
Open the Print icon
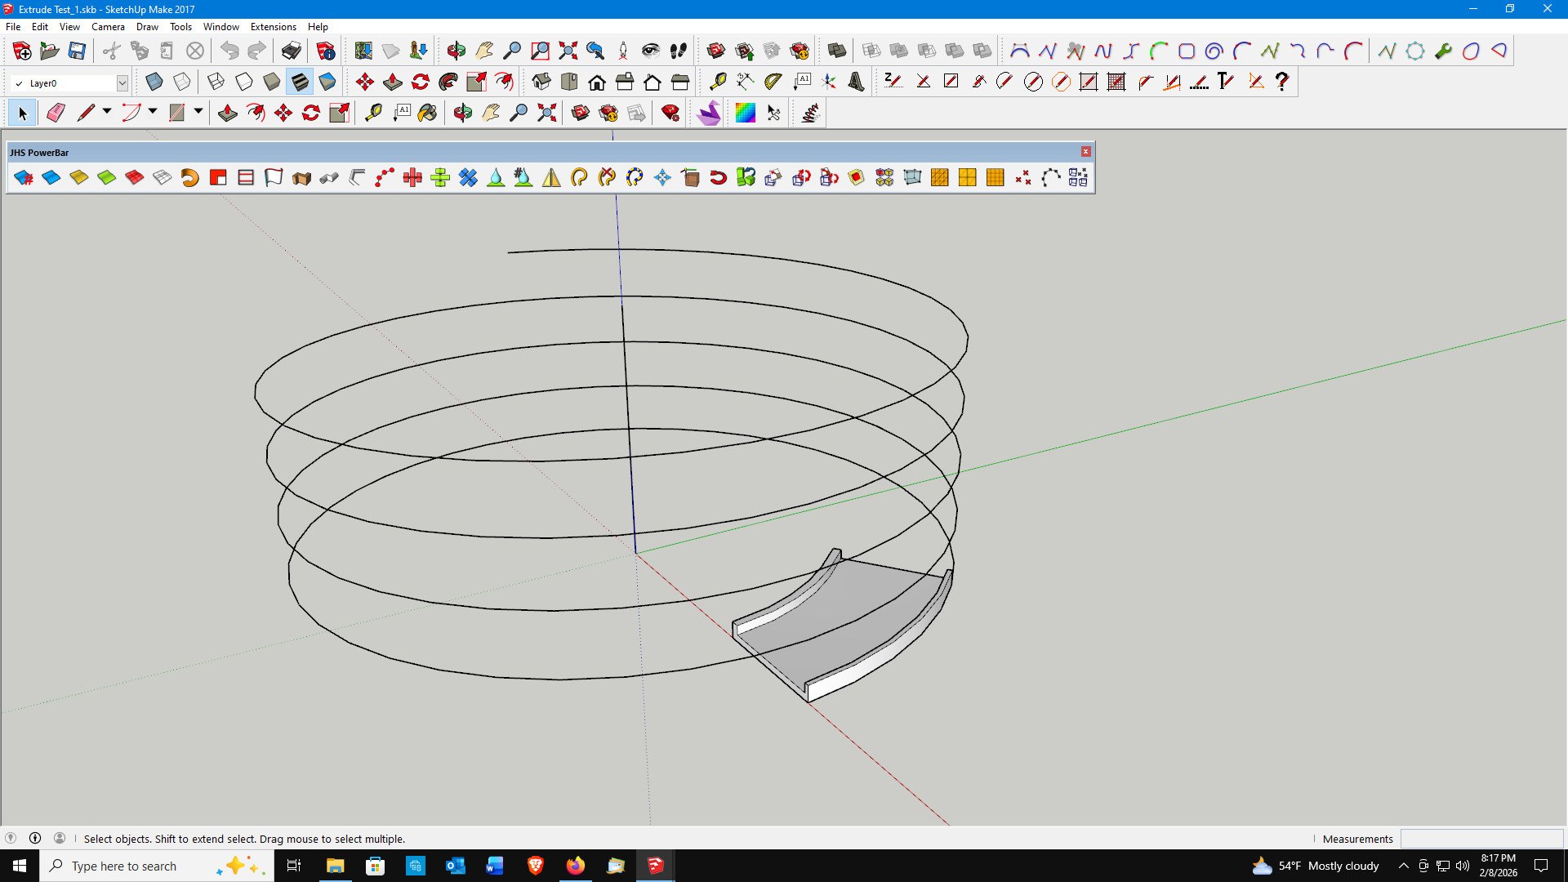coord(292,51)
